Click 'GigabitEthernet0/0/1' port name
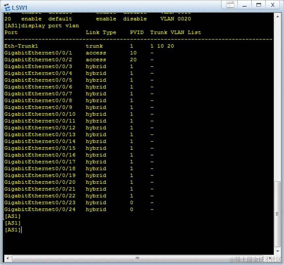 [38, 53]
